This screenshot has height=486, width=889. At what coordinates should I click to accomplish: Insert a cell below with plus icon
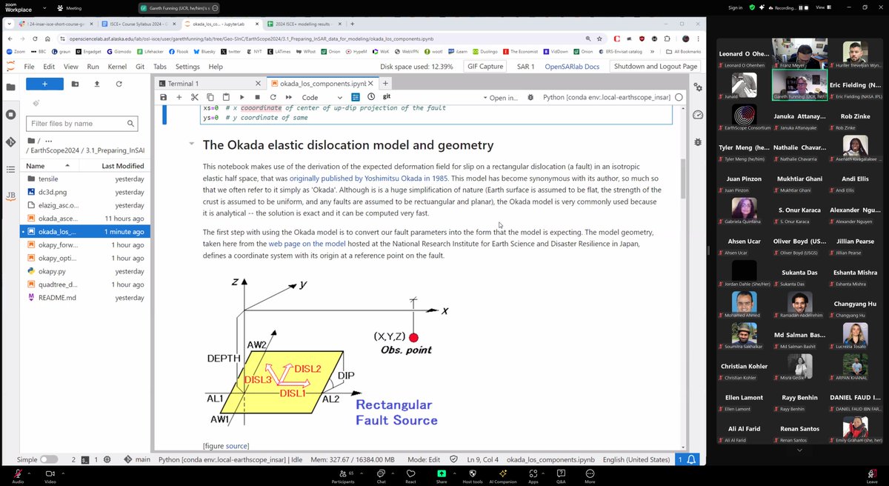tap(179, 97)
